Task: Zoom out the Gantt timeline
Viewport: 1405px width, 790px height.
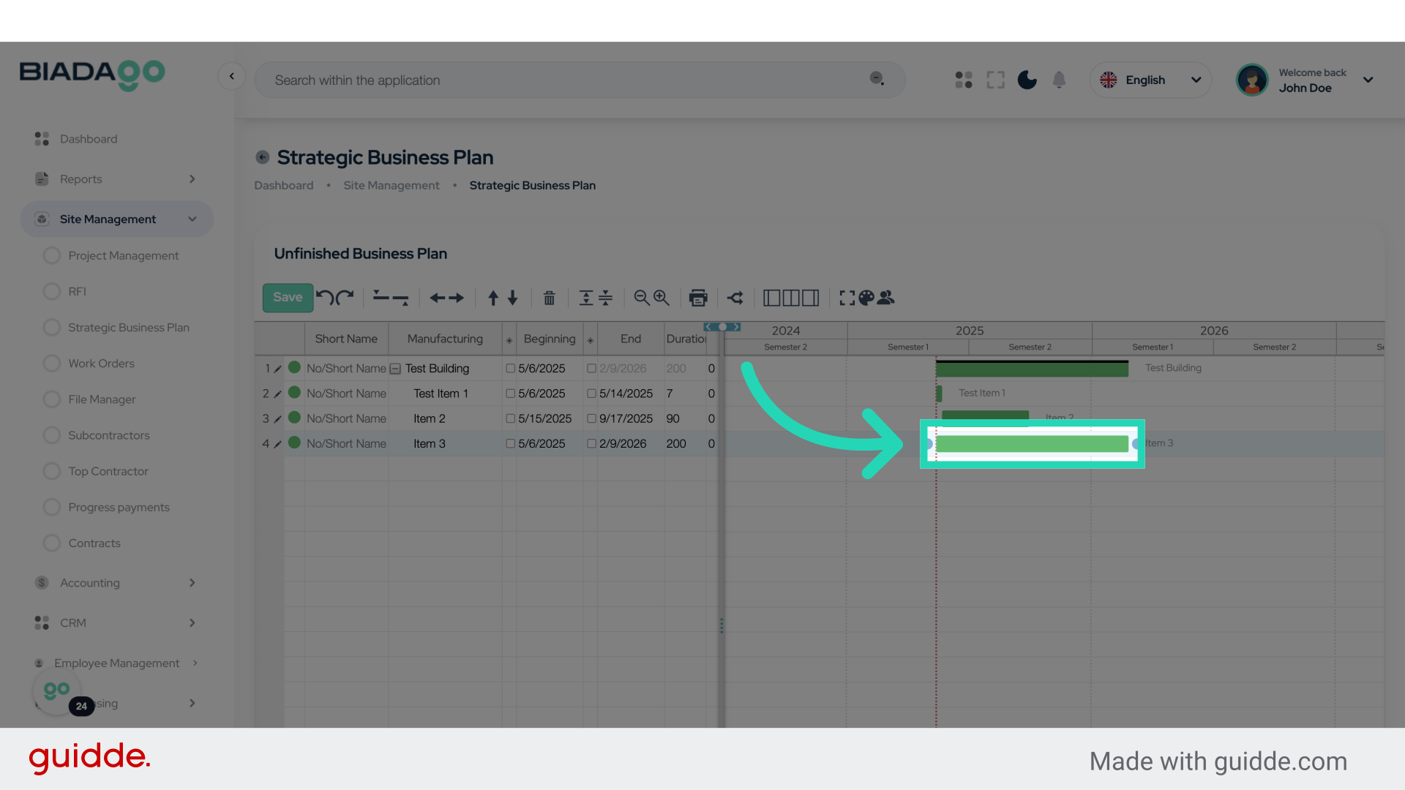Action: tap(642, 298)
